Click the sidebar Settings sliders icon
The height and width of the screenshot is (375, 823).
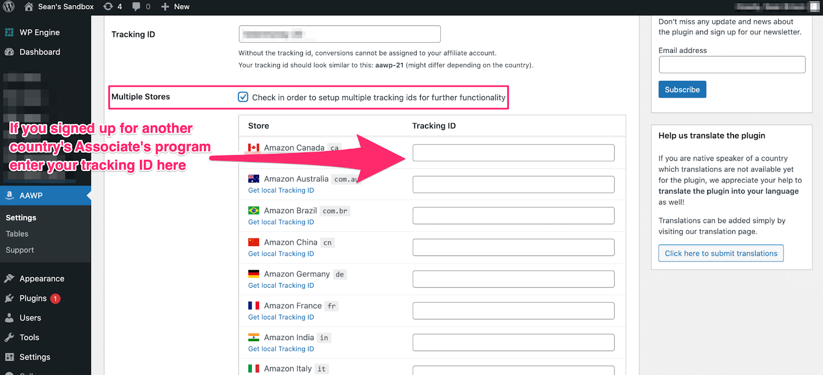pos(9,357)
